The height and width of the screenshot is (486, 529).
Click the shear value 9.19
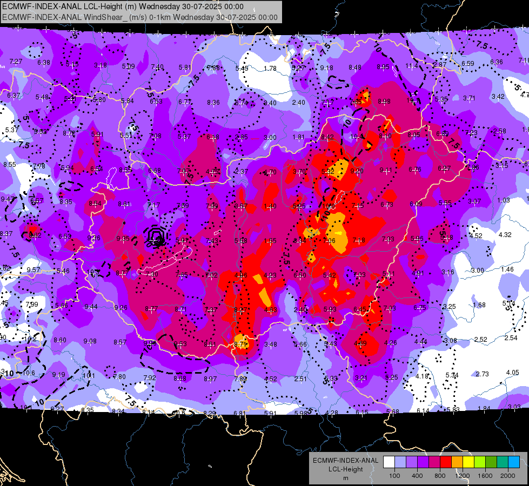pyautogui.click(x=59, y=374)
